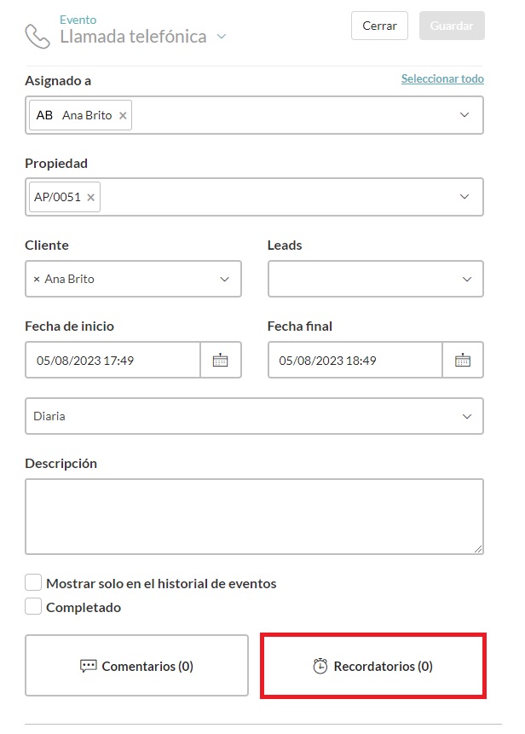Open the Leads dropdown

point(466,280)
